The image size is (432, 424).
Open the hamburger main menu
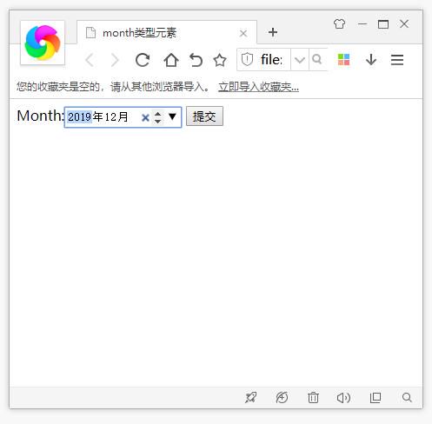397,60
